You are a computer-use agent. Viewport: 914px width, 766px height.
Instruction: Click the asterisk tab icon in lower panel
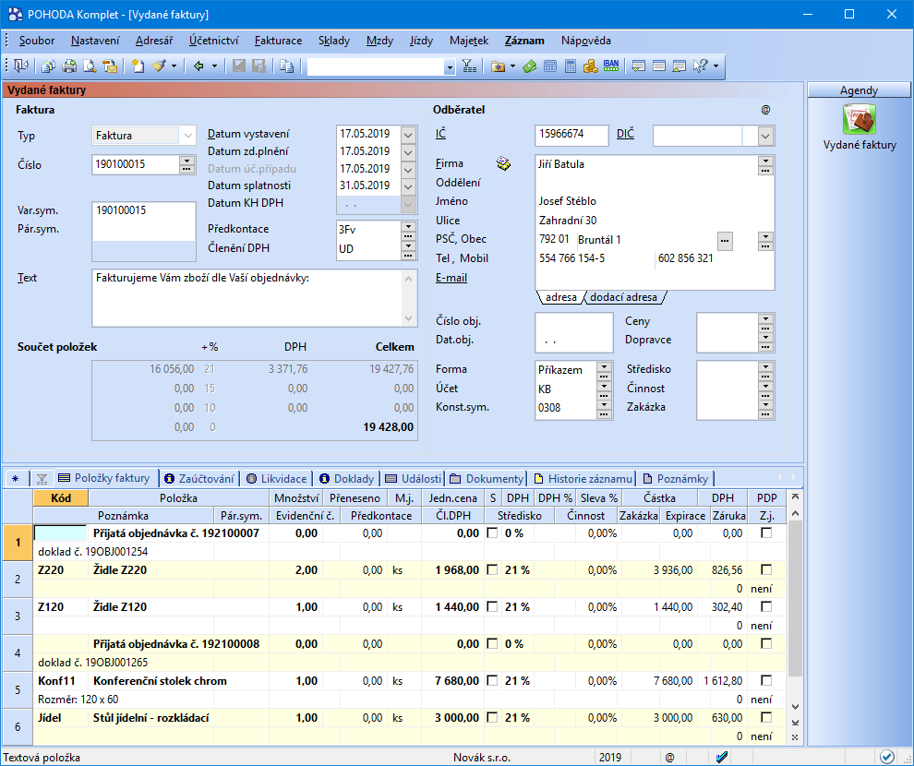(x=15, y=479)
